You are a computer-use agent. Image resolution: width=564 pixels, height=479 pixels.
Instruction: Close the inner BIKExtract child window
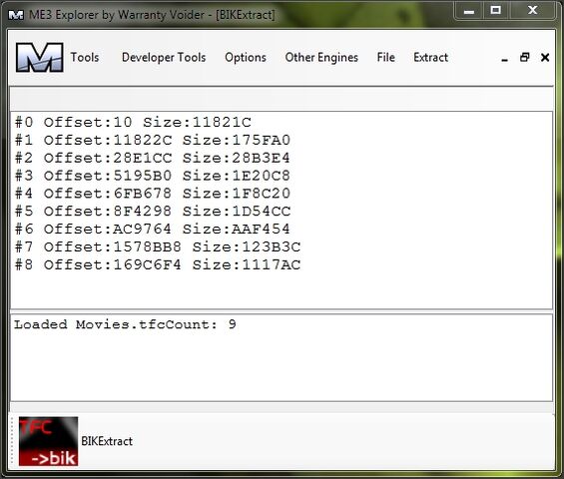[545, 58]
